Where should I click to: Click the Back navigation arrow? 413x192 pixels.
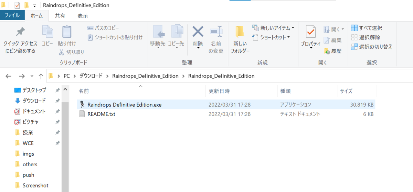pyautogui.click(x=9, y=76)
